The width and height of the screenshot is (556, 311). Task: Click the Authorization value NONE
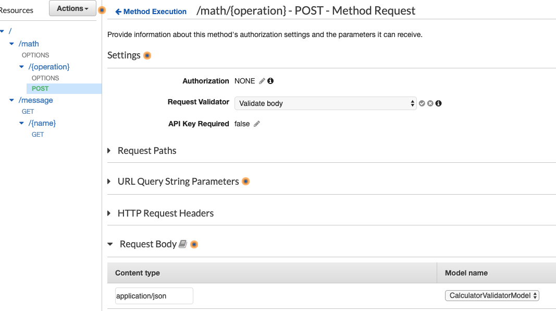point(245,81)
